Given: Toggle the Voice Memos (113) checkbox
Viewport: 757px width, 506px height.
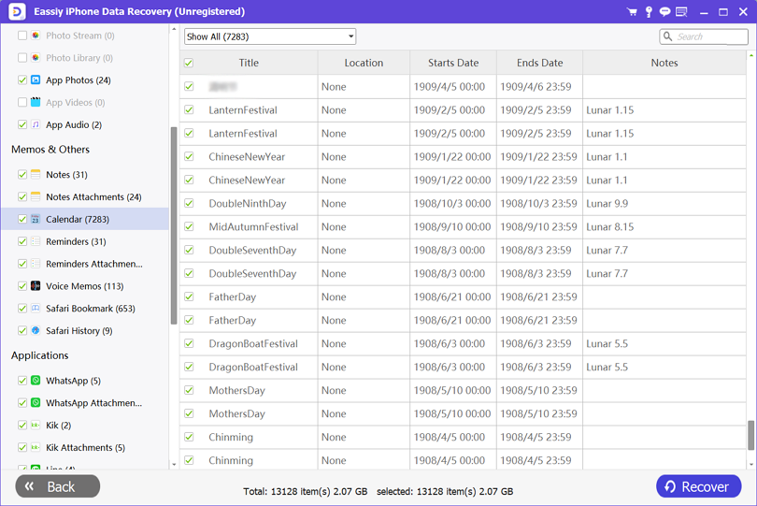Looking at the screenshot, I should tap(22, 285).
